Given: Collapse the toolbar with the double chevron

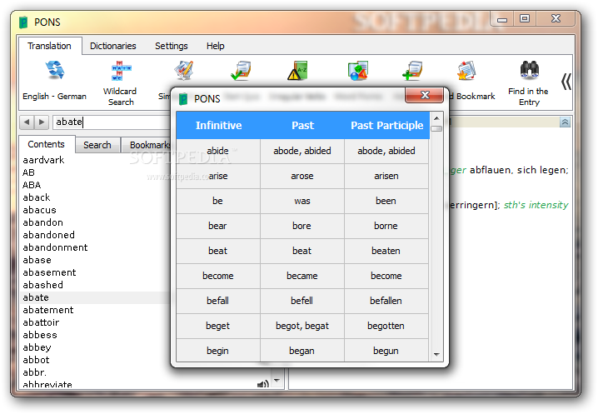Looking at the screenshot, I should pyautogui.click(x=566, y=82).
